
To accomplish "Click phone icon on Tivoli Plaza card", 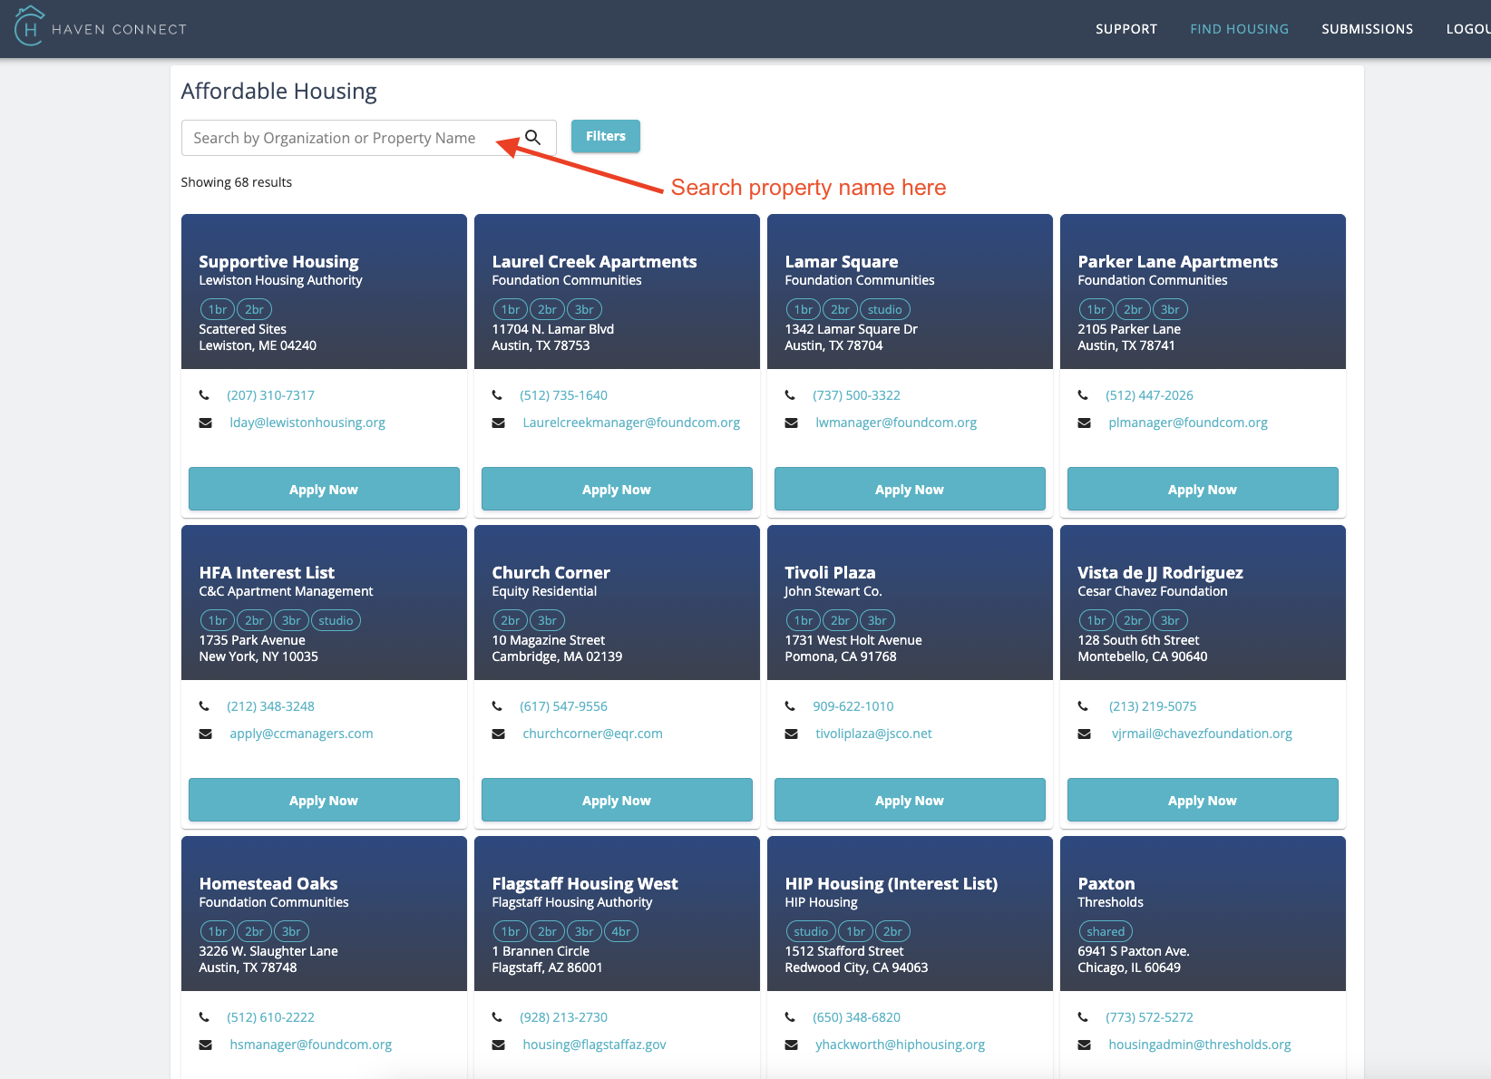I will pyautogui.click(x=790, y=706).
